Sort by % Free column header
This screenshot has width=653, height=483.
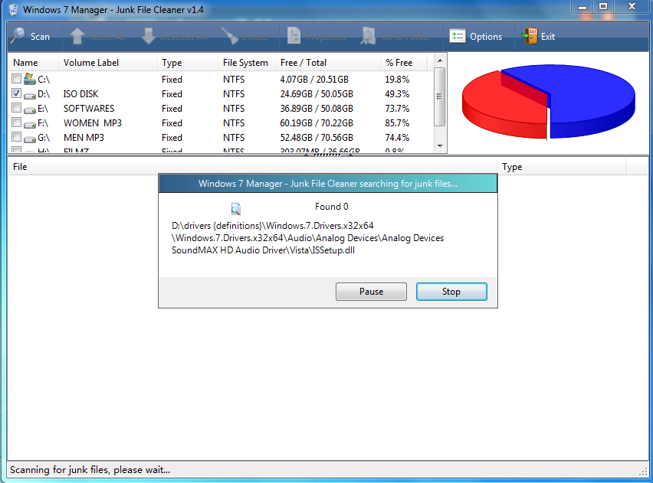click(x=403, y=63)
